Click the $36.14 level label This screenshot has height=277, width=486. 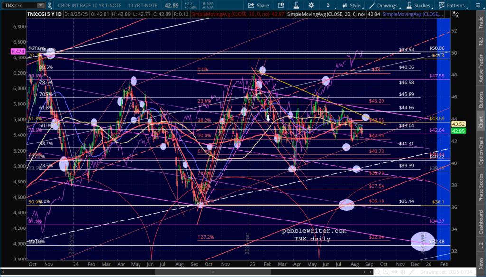tap(406, 201)
